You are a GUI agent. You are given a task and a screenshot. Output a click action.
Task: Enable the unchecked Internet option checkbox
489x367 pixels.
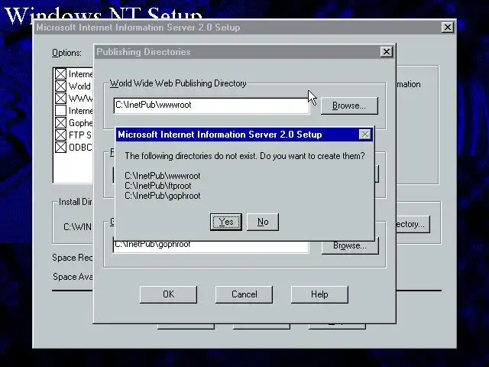click(60, 110)
